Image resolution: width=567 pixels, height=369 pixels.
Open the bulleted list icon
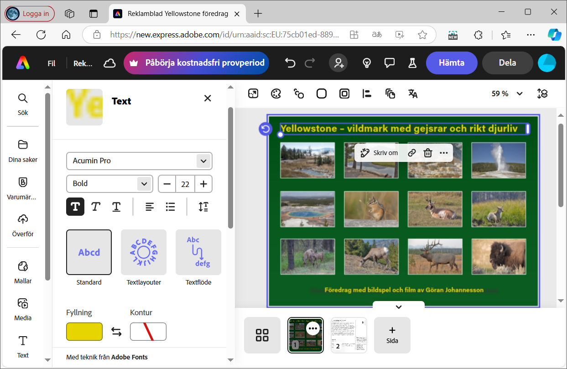171,207
